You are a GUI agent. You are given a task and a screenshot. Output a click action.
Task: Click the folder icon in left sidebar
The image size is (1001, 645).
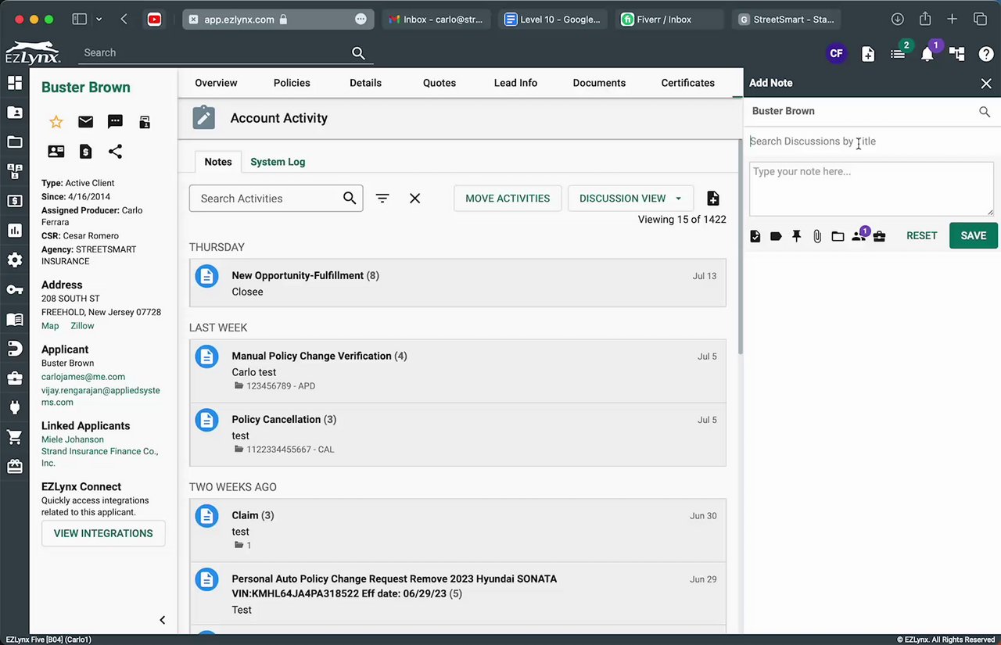click(x=15, y=142)
